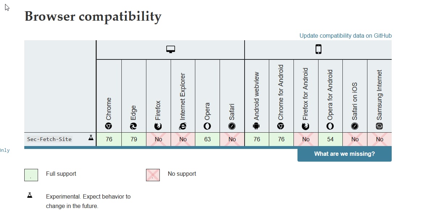This screenshot has width=433, height=212.
Task: Click the desktop Opera browser icon
Action: (x=207, y=126)
